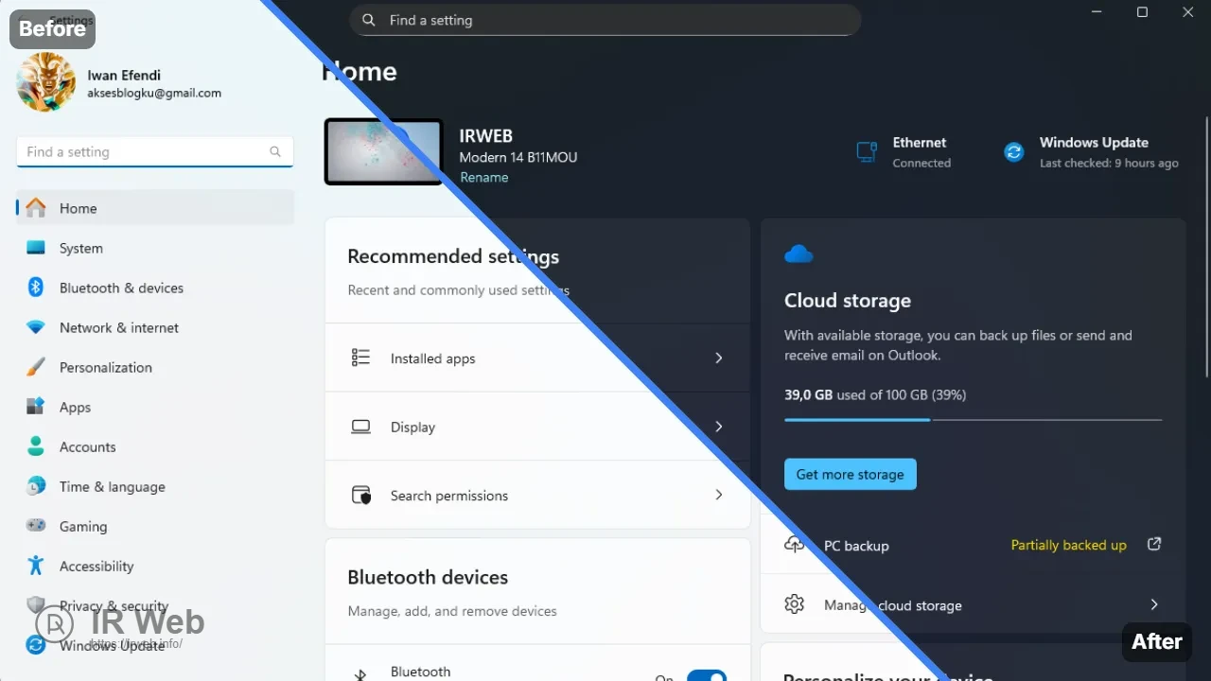Click the sidebar Find a setting box
1211x681 pixels.
(155, 151)
